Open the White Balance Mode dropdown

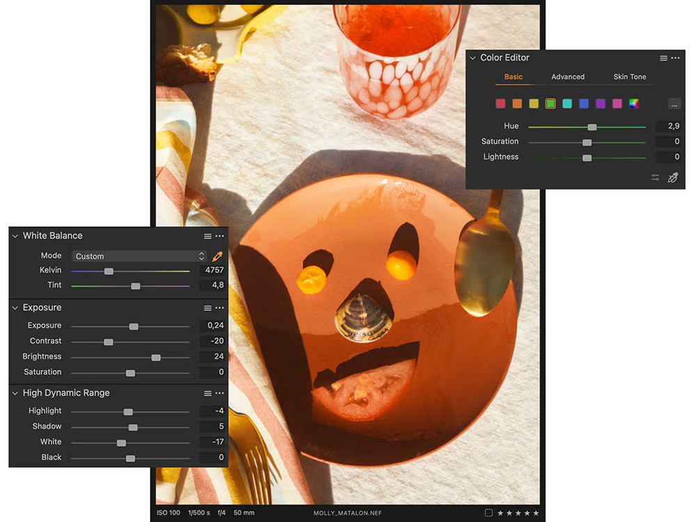click(139, 256)
